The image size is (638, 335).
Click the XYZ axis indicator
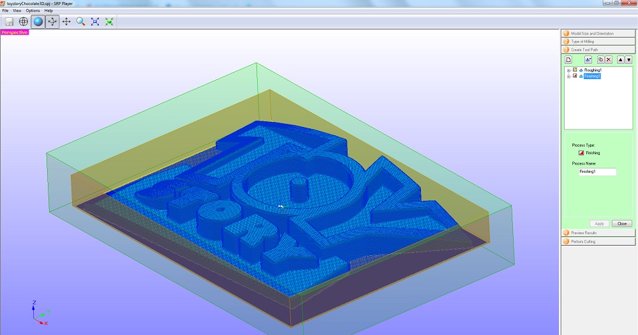pos(40,313)
